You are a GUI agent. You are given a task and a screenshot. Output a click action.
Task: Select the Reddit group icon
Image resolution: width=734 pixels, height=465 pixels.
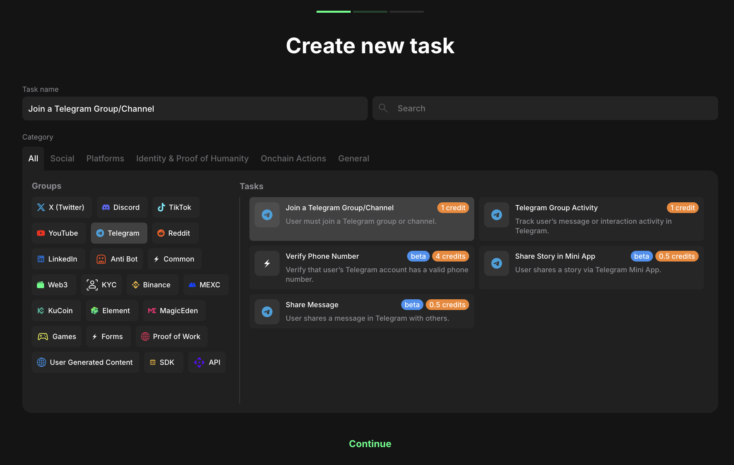pos(161,233)
